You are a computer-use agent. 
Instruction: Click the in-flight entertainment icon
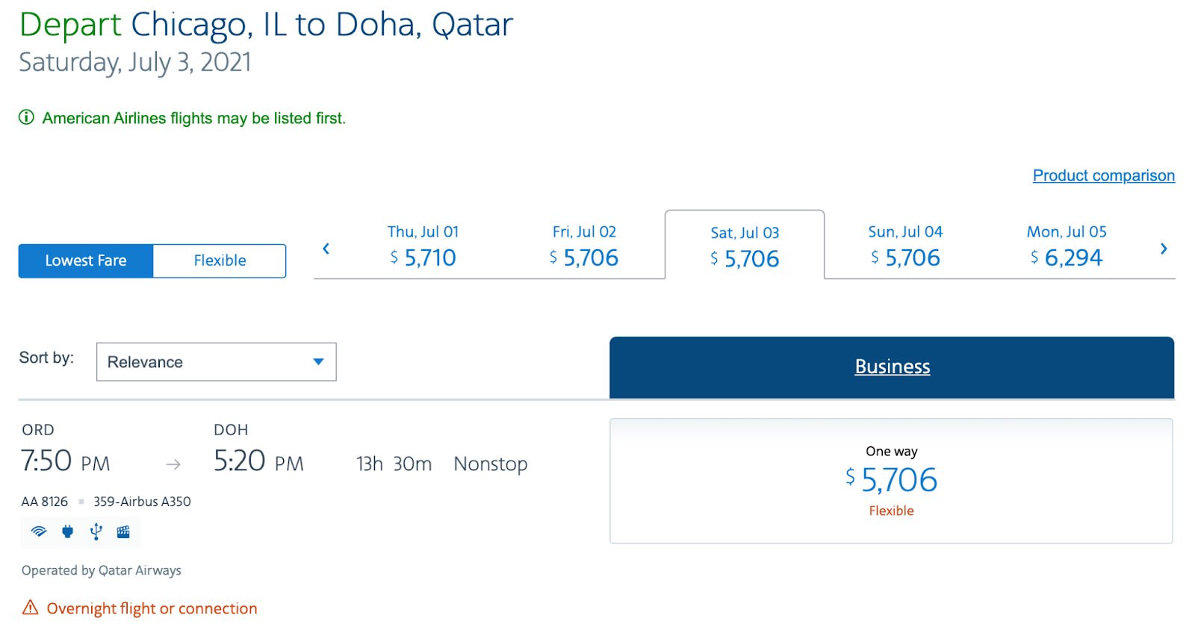(x=123, y=531)
